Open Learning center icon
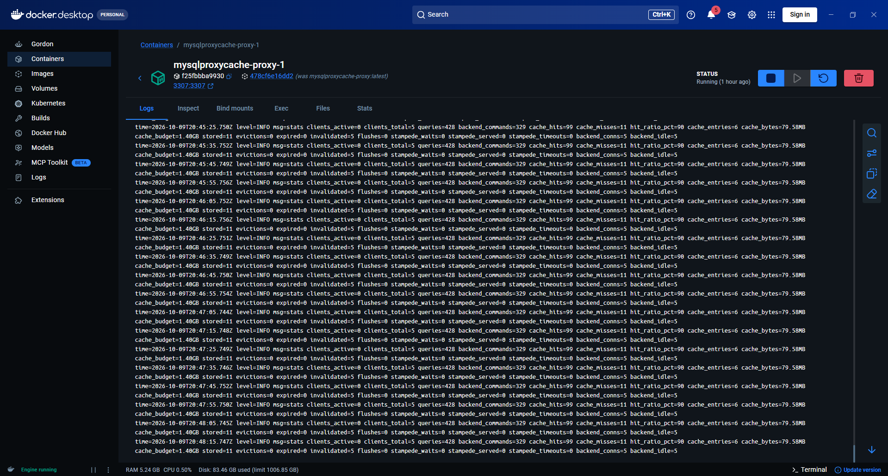 click(x=732, y=15)
